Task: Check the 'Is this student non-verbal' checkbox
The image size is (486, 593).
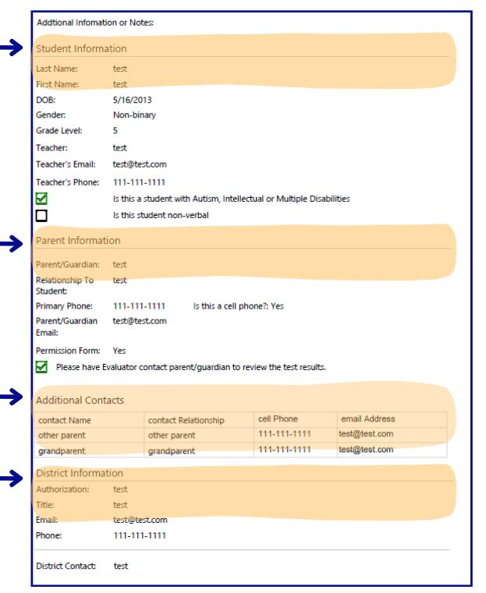Action: coord(41,216)
